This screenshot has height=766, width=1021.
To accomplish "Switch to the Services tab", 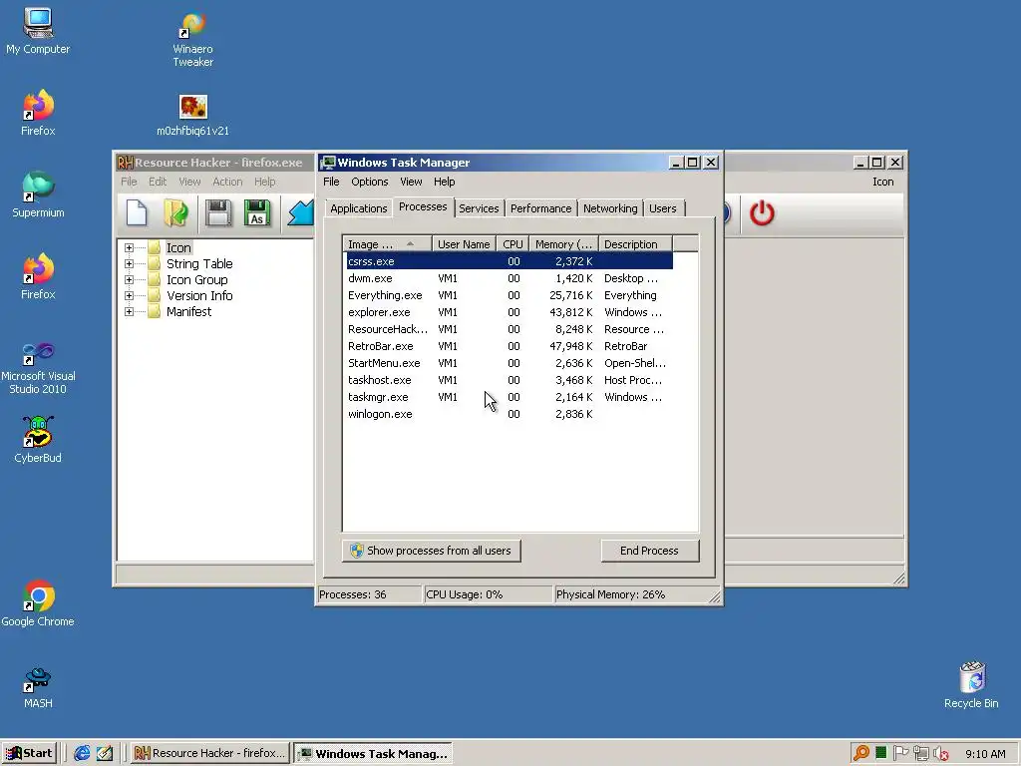I will click(479, 208).
